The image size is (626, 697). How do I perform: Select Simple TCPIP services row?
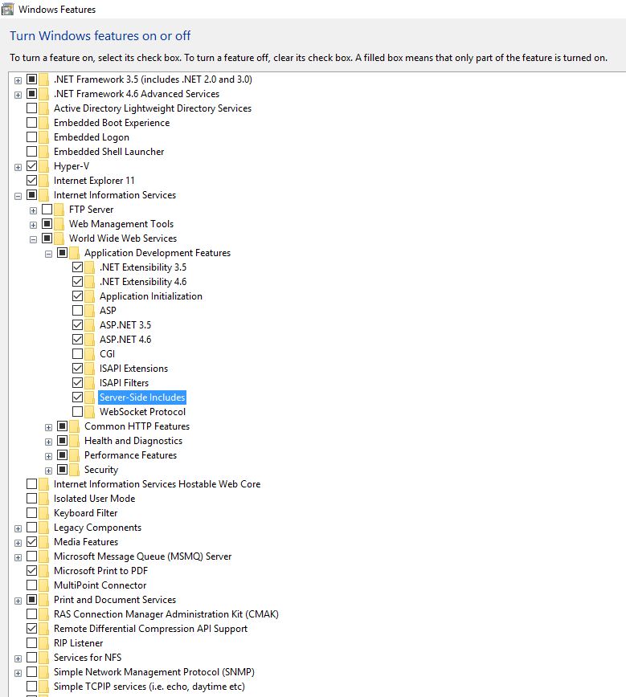(x=149, y=687)
